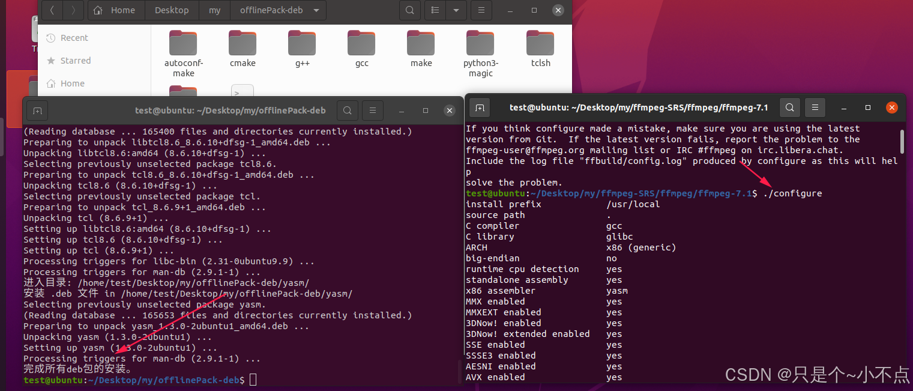
Task: Go forward in file manager
Action: pyautogui.click(x=73, y=10)
